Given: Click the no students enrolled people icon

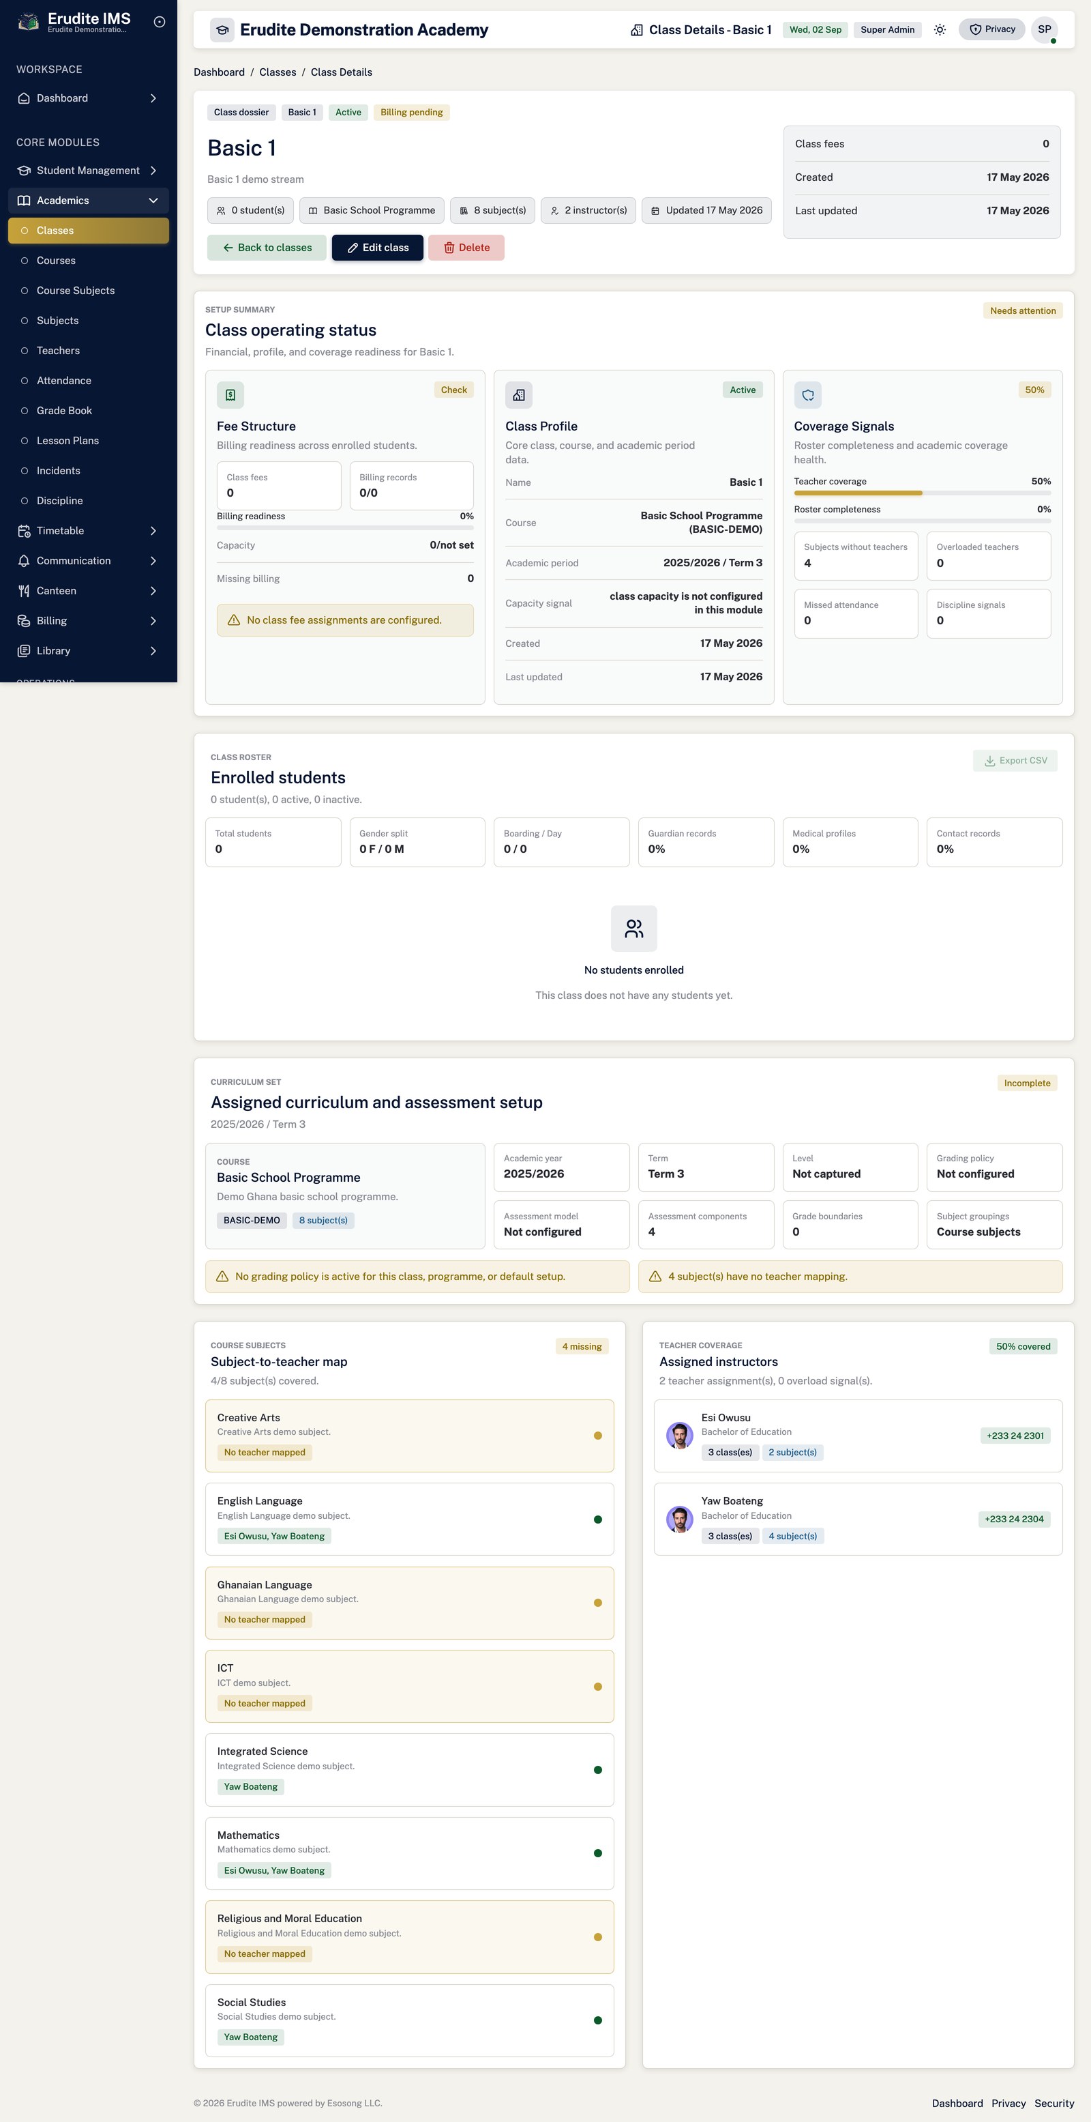Looking at the screenshot, I should (634, 929).
